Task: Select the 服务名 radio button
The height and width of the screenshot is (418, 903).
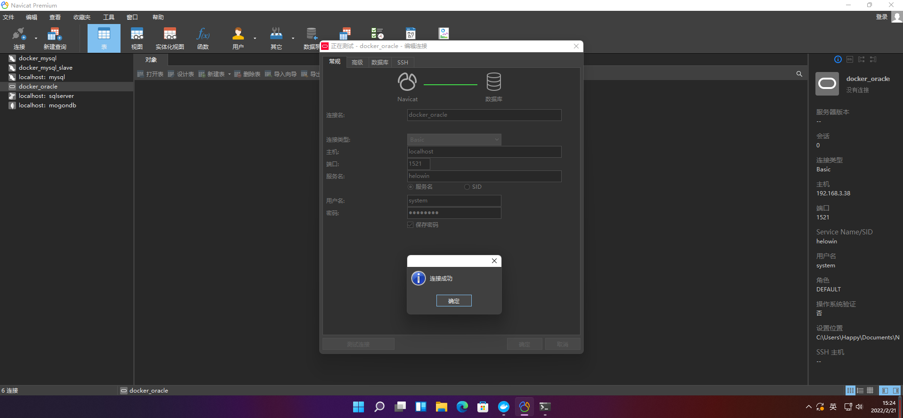Action: click(x=411, y=187)
